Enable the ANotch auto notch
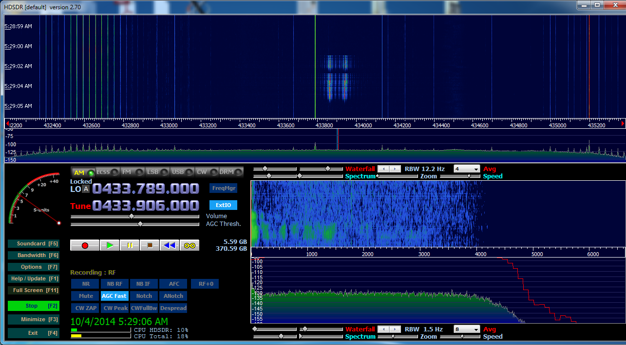 coord(173,296)
